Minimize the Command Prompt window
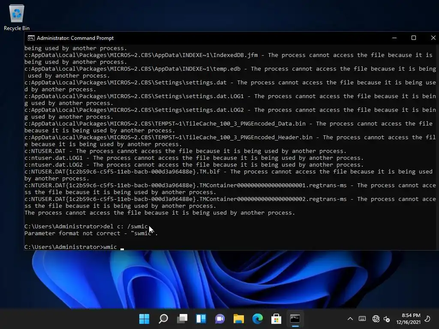Screen dimensions: 439x329 [x=394, y=38]
